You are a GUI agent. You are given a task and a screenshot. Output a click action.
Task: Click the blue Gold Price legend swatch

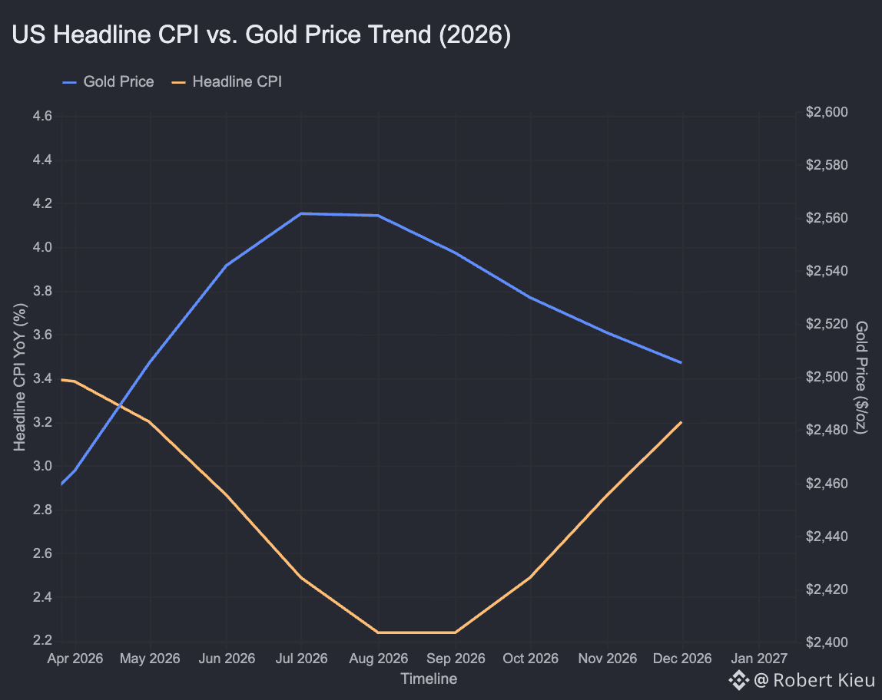tap(69, 83)
